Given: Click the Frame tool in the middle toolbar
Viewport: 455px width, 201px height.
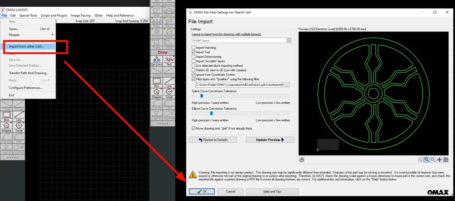Looking at the screenshot, I should tap(156, 44).
